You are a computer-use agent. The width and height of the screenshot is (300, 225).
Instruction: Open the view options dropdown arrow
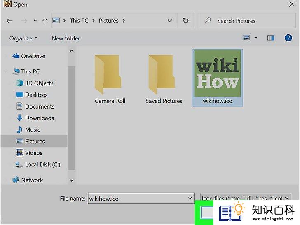point(255,38)
